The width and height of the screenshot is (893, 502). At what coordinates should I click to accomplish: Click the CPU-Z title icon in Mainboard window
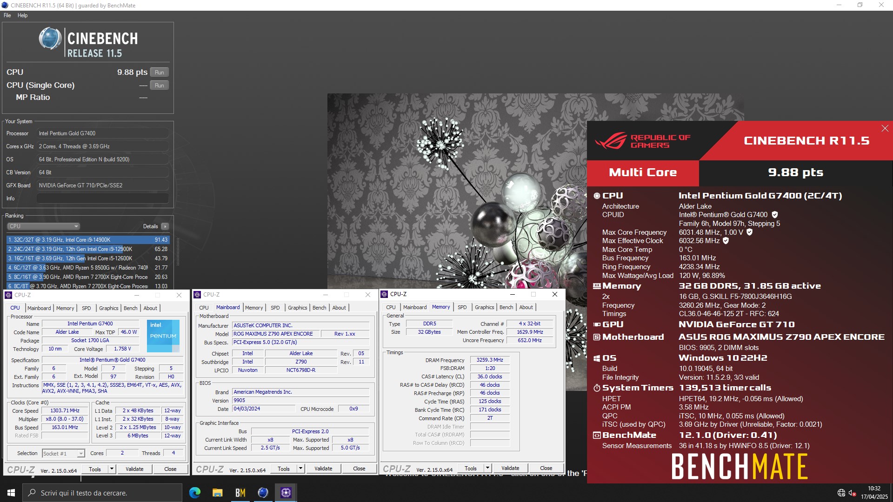click(x=197, y=295)
